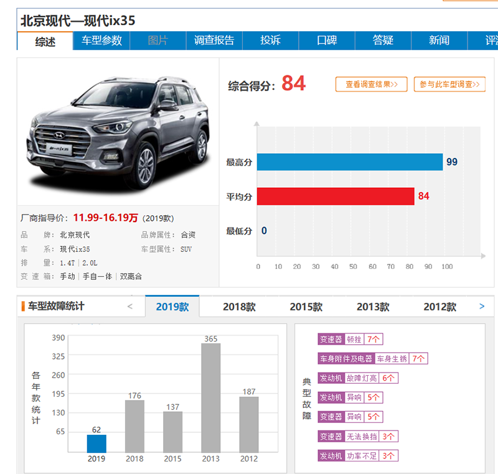Click the 2015 bar showing 137
Screen dimensions: 498x474
tap(173, 432)
